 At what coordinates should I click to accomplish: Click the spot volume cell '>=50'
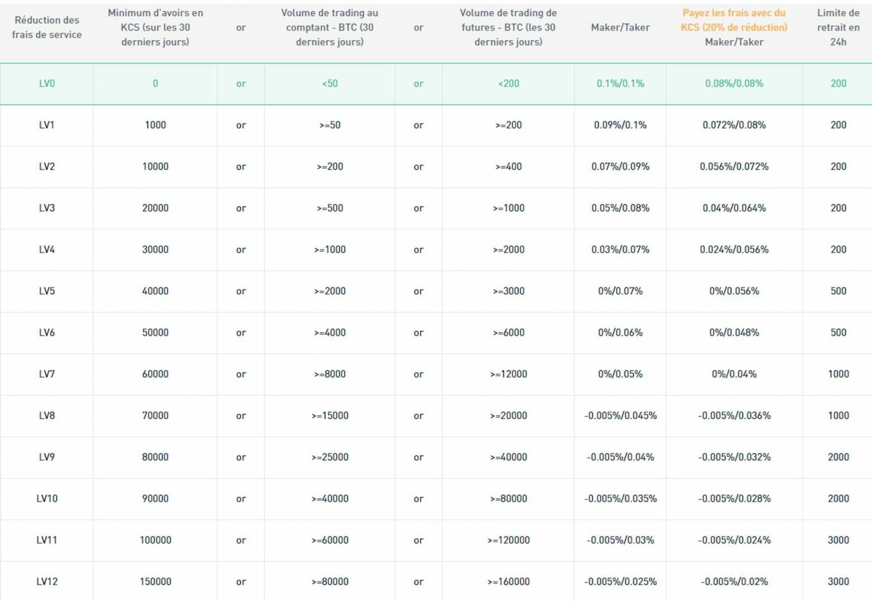[x=330, y=125]
